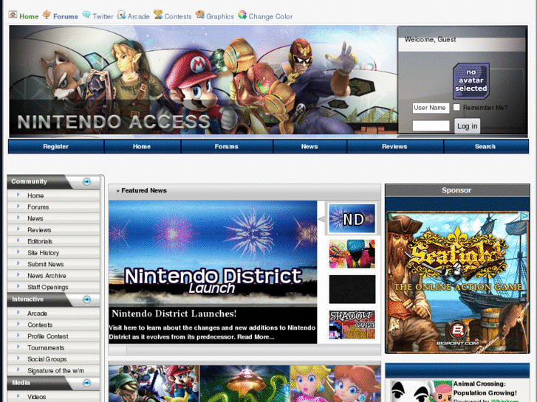This screenshot has height=402, width=537.
Task: Click the Nintendo District Launch featured image
Action: [x=213, y=254]
